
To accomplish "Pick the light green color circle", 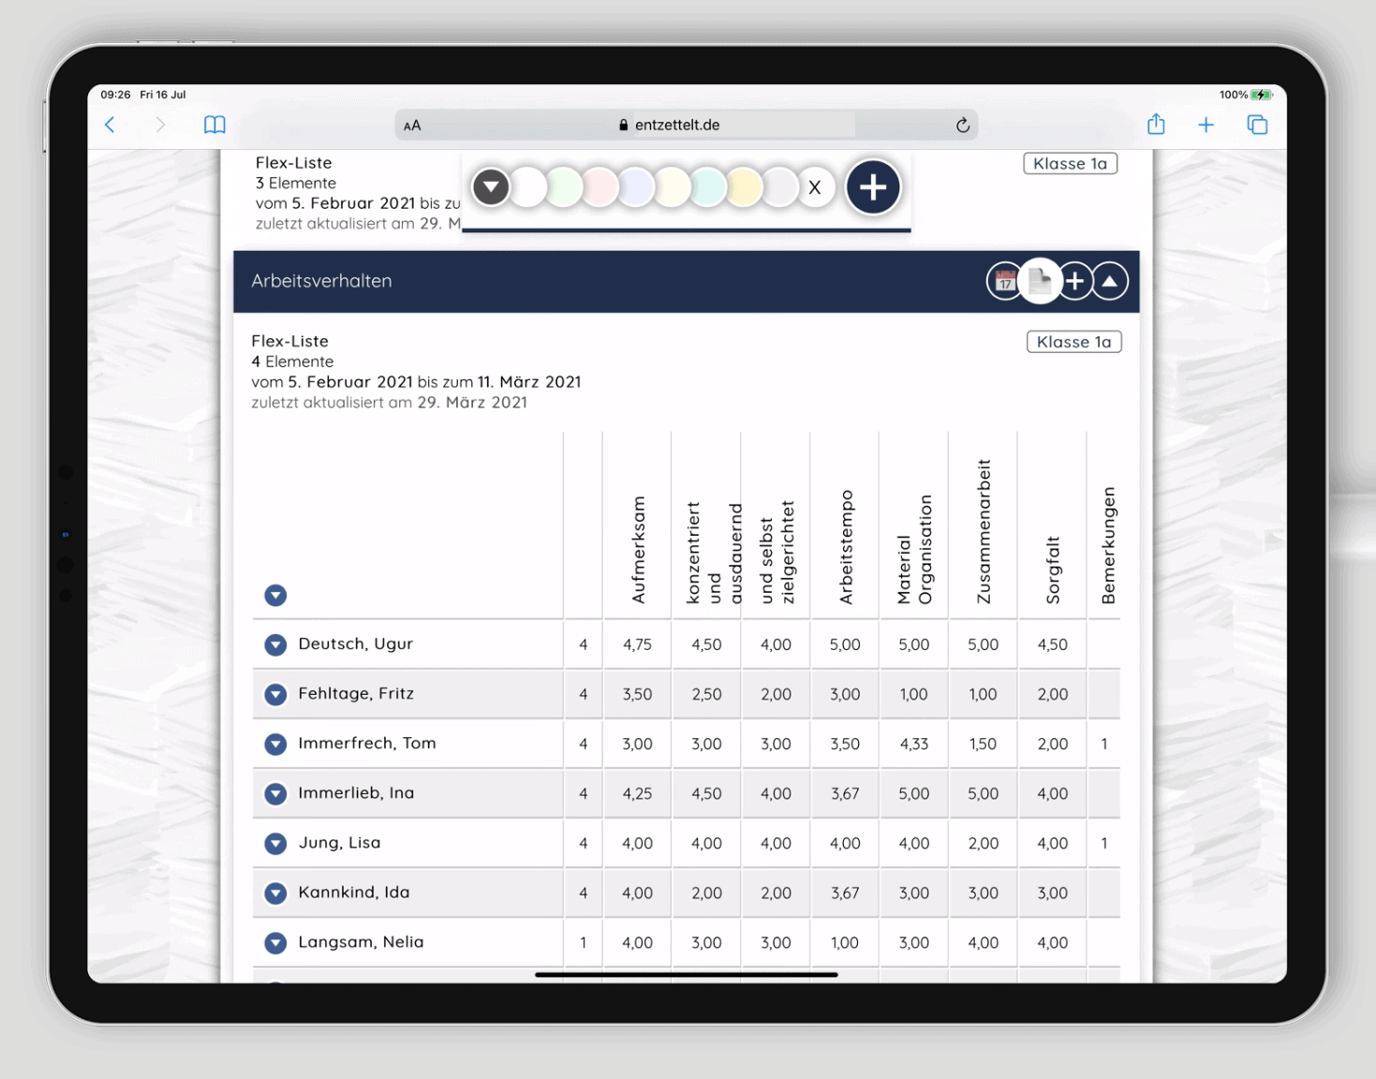I will click(565, 187).
